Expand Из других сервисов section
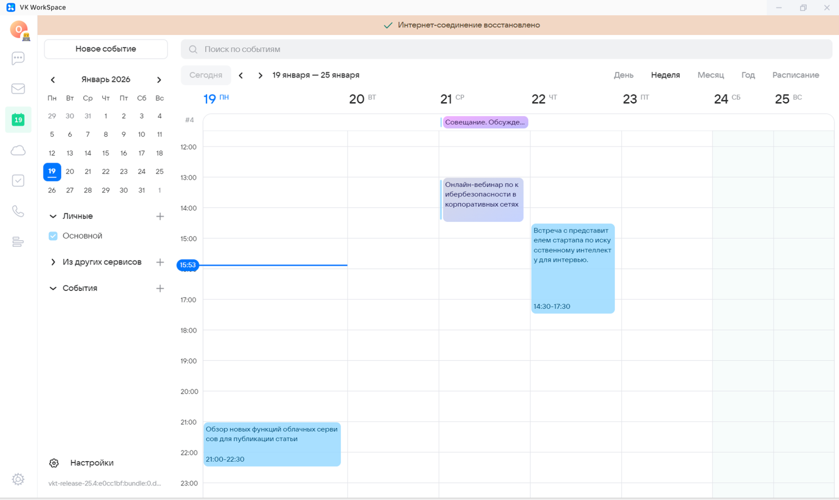839x500 pixels. [x=53, y=262]
